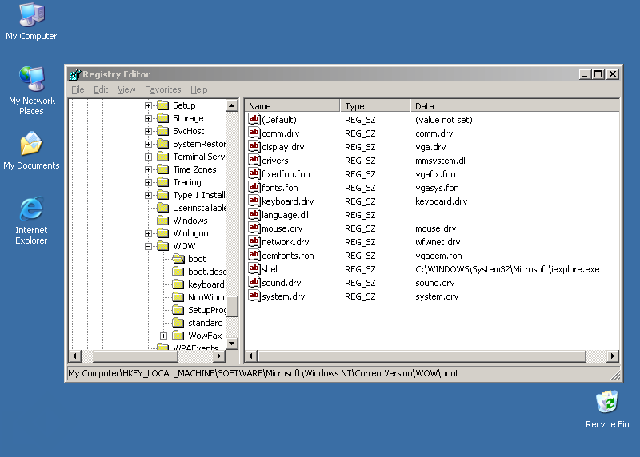This screenshot has height=457, width=640.
Task: Click tree pane scroll down arrow
Action: pyautogui.click(x=232, y=343)
